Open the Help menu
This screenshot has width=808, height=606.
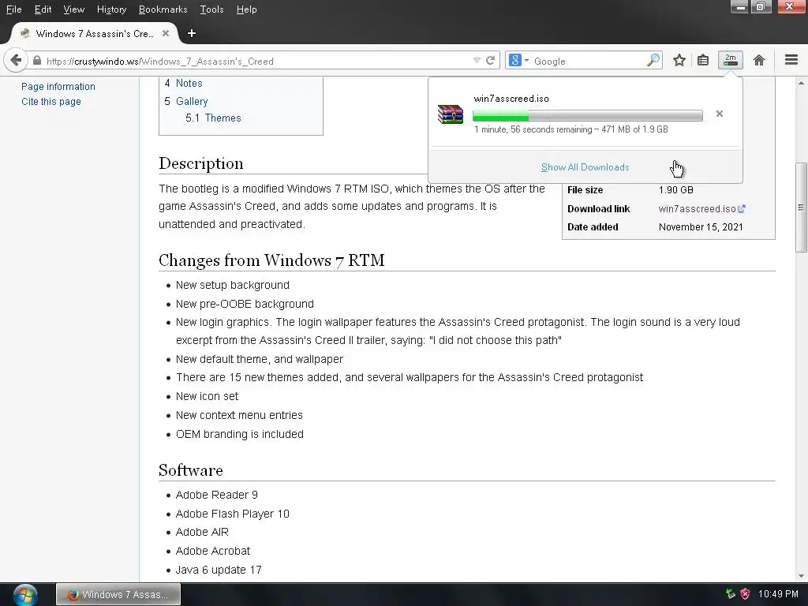pyautogui.click(x=246, y=9)
